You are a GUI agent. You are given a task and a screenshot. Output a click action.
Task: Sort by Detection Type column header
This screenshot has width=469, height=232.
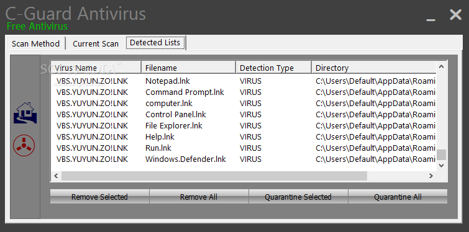pos(274,68)
